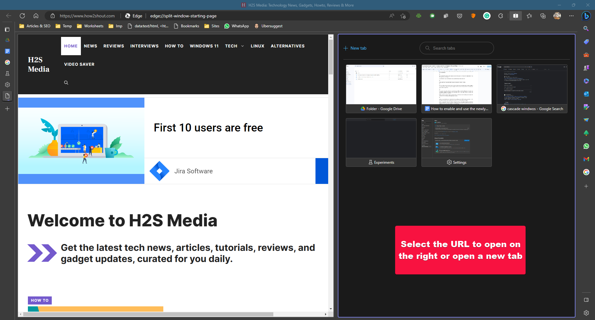Select the REVIEWS navigation menu item

tap(113, 46)
